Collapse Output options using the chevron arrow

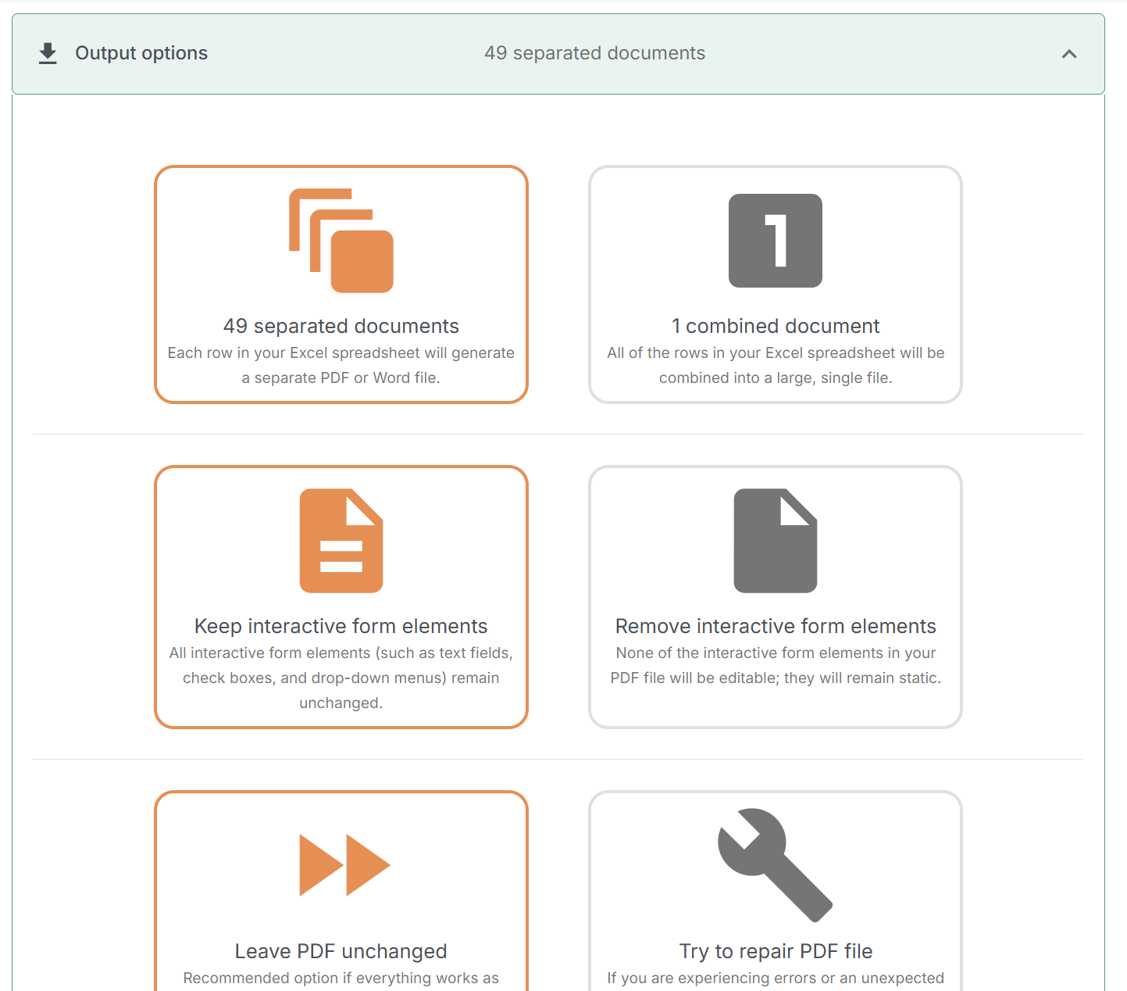(x=1069, y=54)
